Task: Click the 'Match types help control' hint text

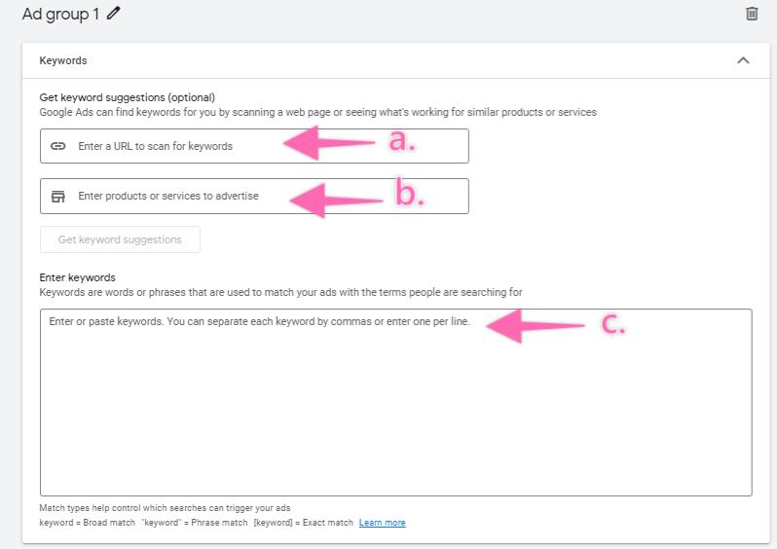Action: pos(165,508)
